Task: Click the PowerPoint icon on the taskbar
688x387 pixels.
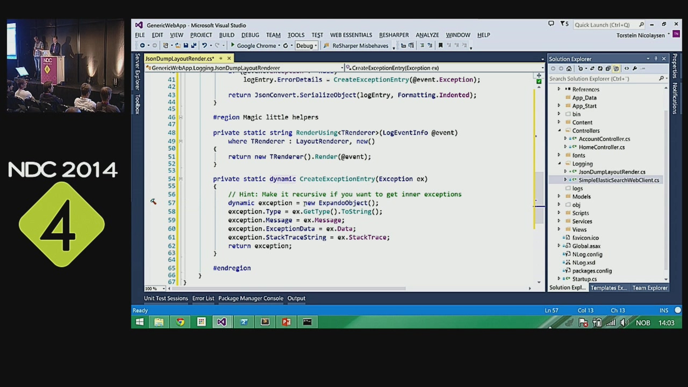Action: (x=286, y=322)
